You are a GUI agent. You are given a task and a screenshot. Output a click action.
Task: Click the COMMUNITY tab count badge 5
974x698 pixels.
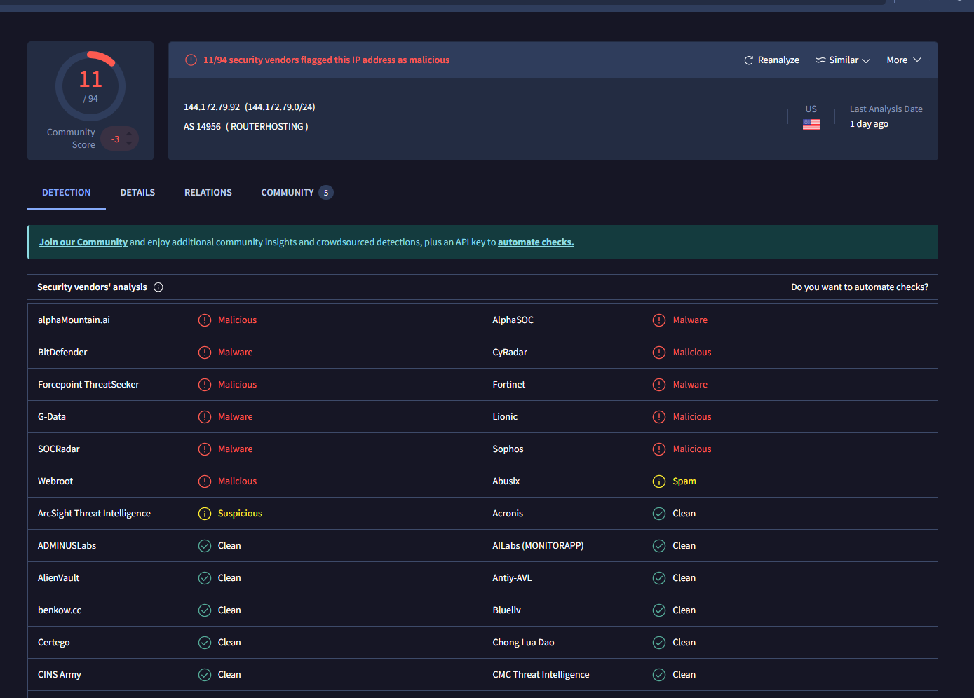[x=326, y=193]
